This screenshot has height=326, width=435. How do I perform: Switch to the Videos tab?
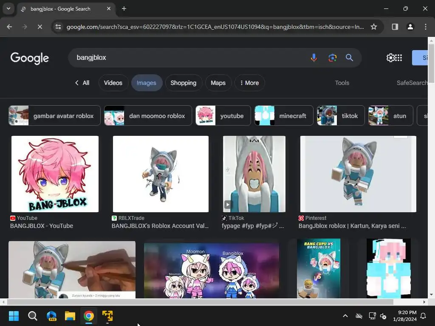[113, 83]
